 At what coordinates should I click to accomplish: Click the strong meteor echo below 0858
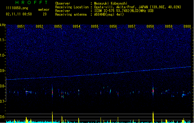[153, 91]
